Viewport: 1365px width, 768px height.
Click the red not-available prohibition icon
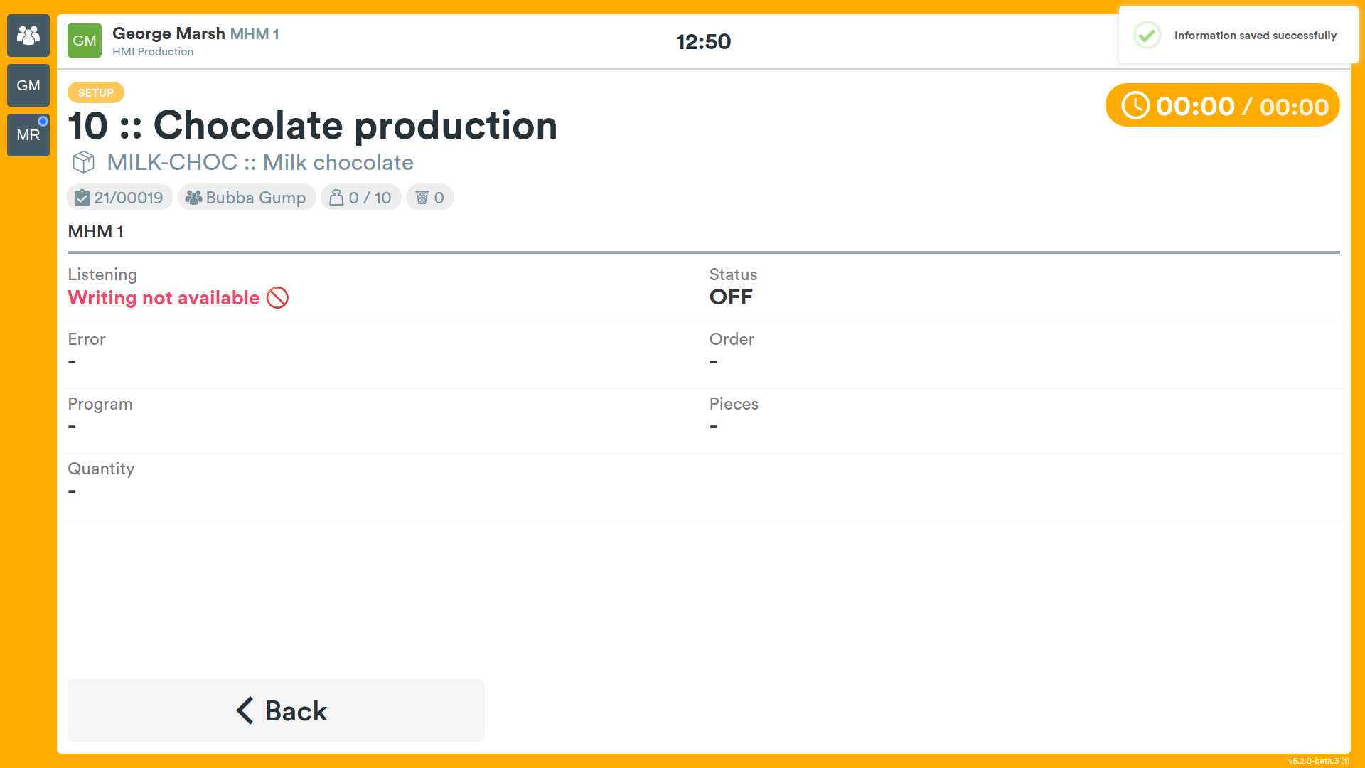click(277, 297)
